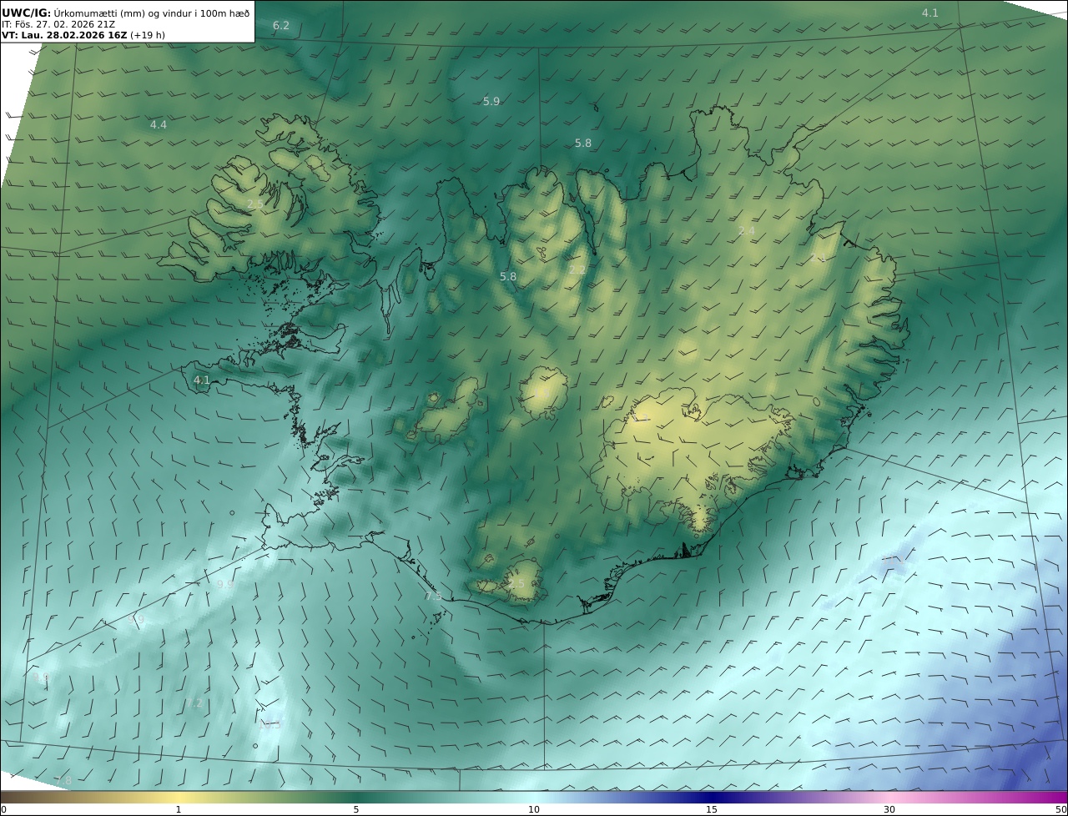This screenshot has height=816, width=1068.
Task: Click the "10" tick label under the color scale
Action: [x=534, y=809]
